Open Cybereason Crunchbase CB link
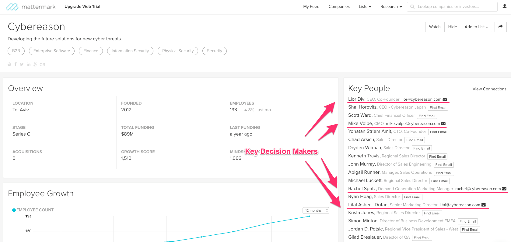The height and width of the screenshot is (242, 511). [42, 65]
